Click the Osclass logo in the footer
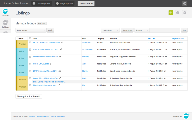The width and height of the screenshot is (192, 120). (186, 116)
